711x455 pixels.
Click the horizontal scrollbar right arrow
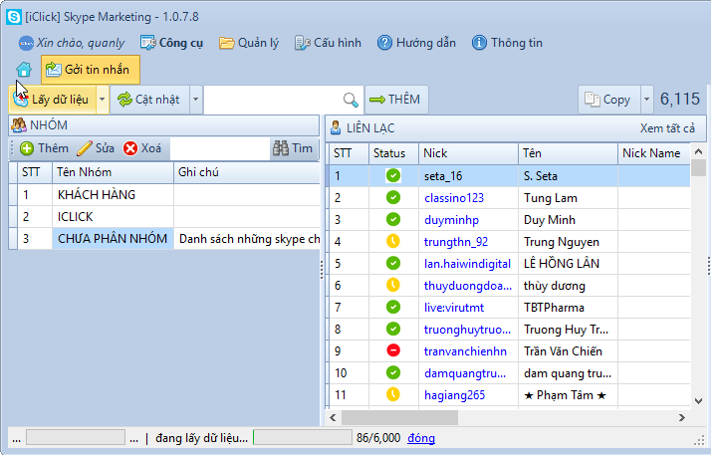click(x=681, y=417)
